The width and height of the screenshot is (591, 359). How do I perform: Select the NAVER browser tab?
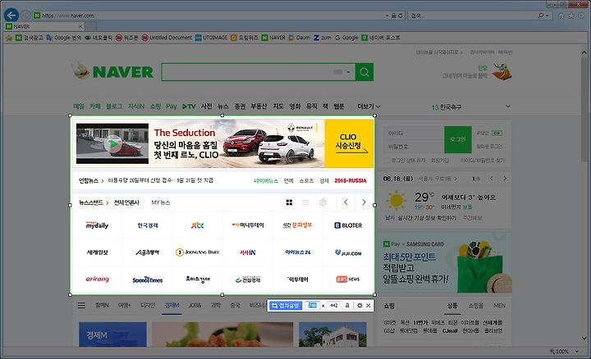tap(44, 26)
